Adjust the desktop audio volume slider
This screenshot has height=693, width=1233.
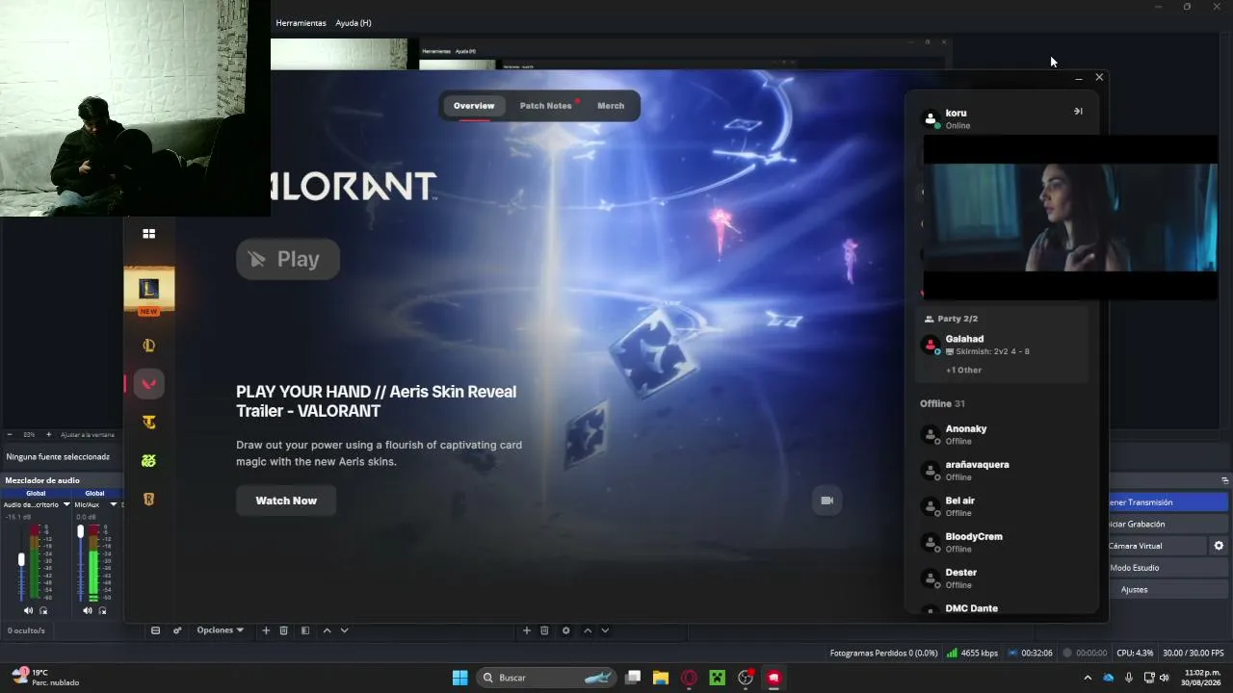coord(21,559)
